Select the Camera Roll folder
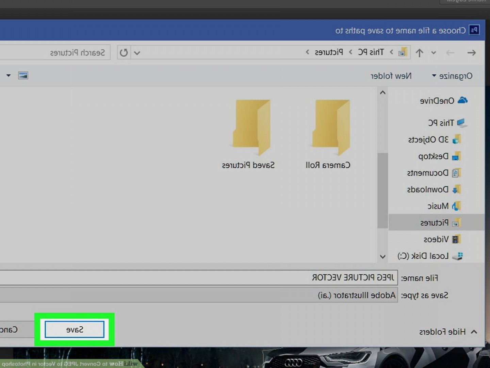Image resolution: width=490 pixels, height=368 pixels. click(329, 134)
